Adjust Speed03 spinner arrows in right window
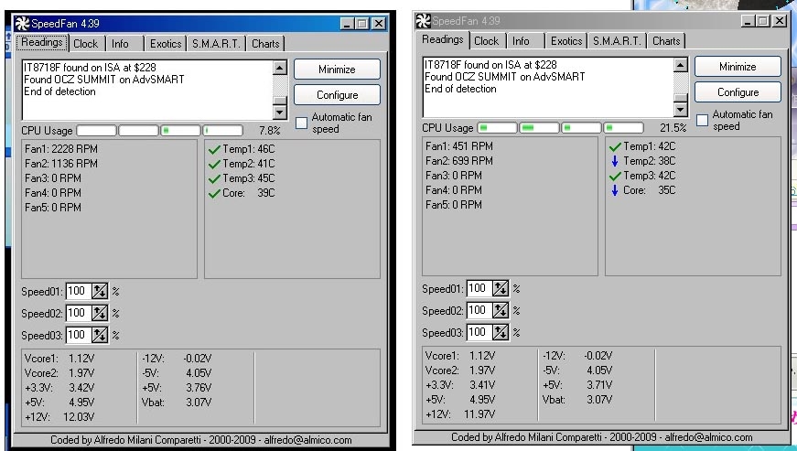 pos(501,332)
